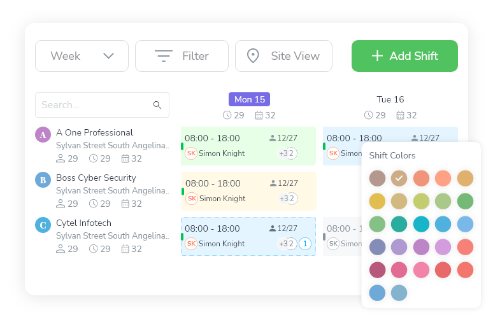Click the Add Shift button
This screenshot has width=493, height=322.
click(x=404, y=56)
